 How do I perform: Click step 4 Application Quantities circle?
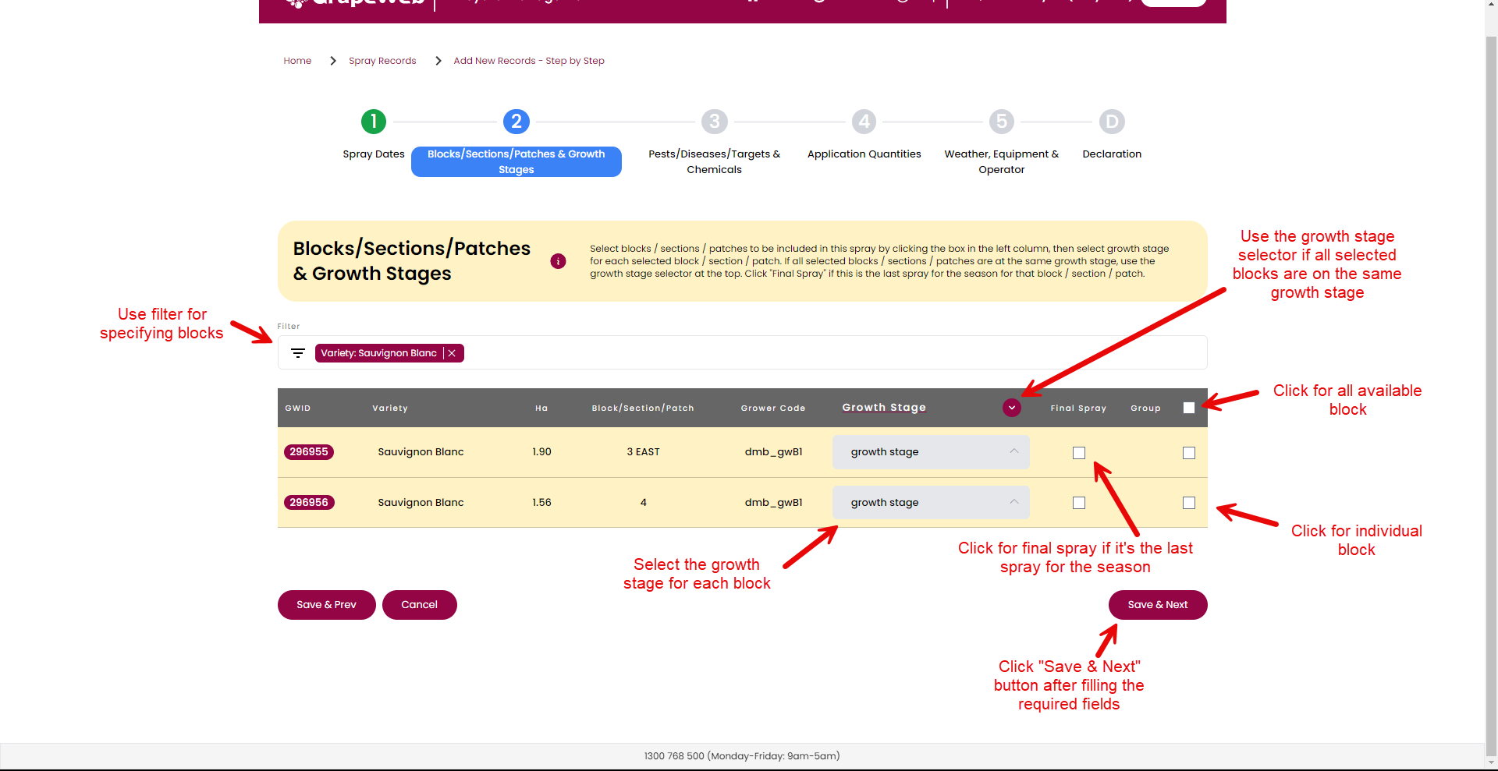tap(864, 122)
